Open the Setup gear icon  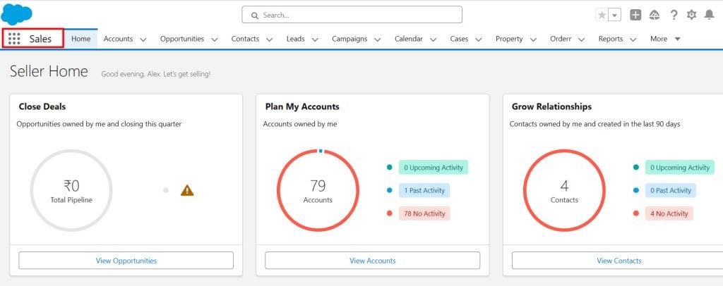point(691,15)
